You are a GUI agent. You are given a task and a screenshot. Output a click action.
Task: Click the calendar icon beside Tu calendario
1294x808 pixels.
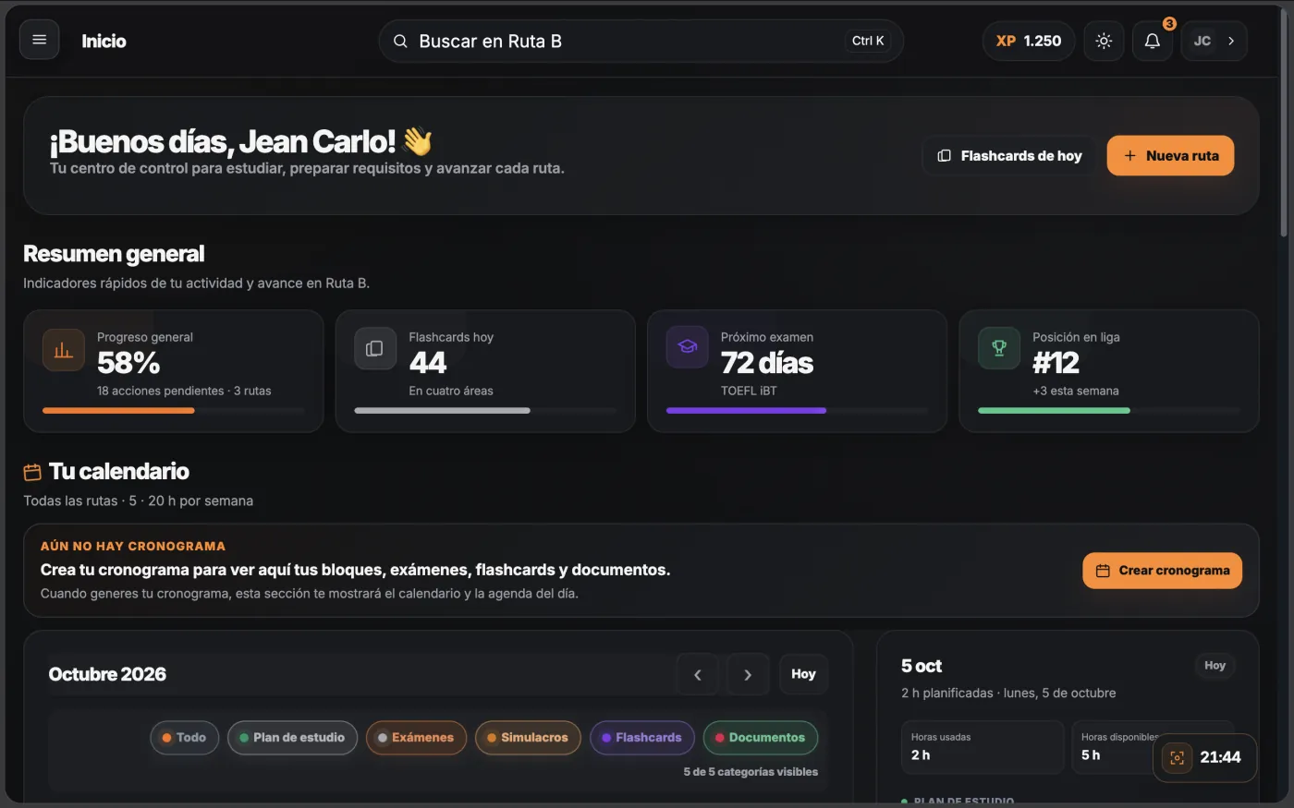[32, 472]
